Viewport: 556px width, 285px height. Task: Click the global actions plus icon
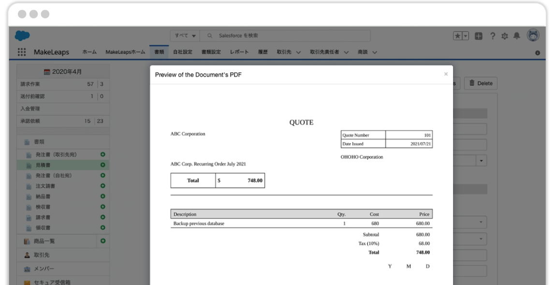click(479, 36)
